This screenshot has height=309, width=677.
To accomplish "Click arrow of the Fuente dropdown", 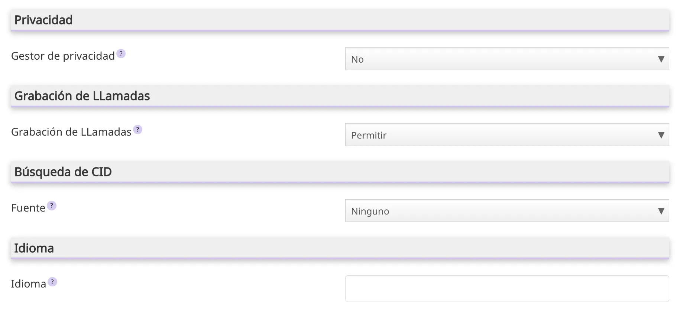I will click(661, 211).
